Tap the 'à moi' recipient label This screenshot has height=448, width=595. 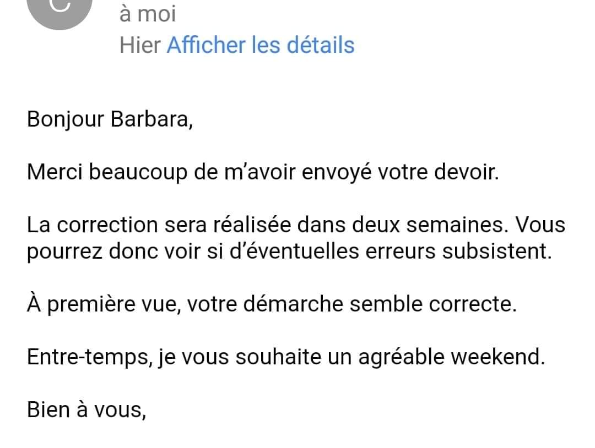[148, 14]
